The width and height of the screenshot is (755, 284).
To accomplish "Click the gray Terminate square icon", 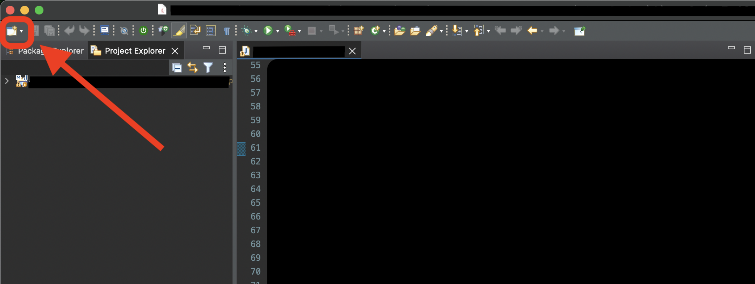I will (312, 31).
